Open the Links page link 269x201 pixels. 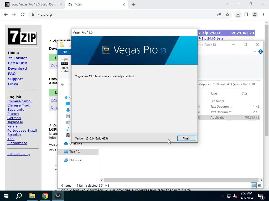tap(13, 84)
